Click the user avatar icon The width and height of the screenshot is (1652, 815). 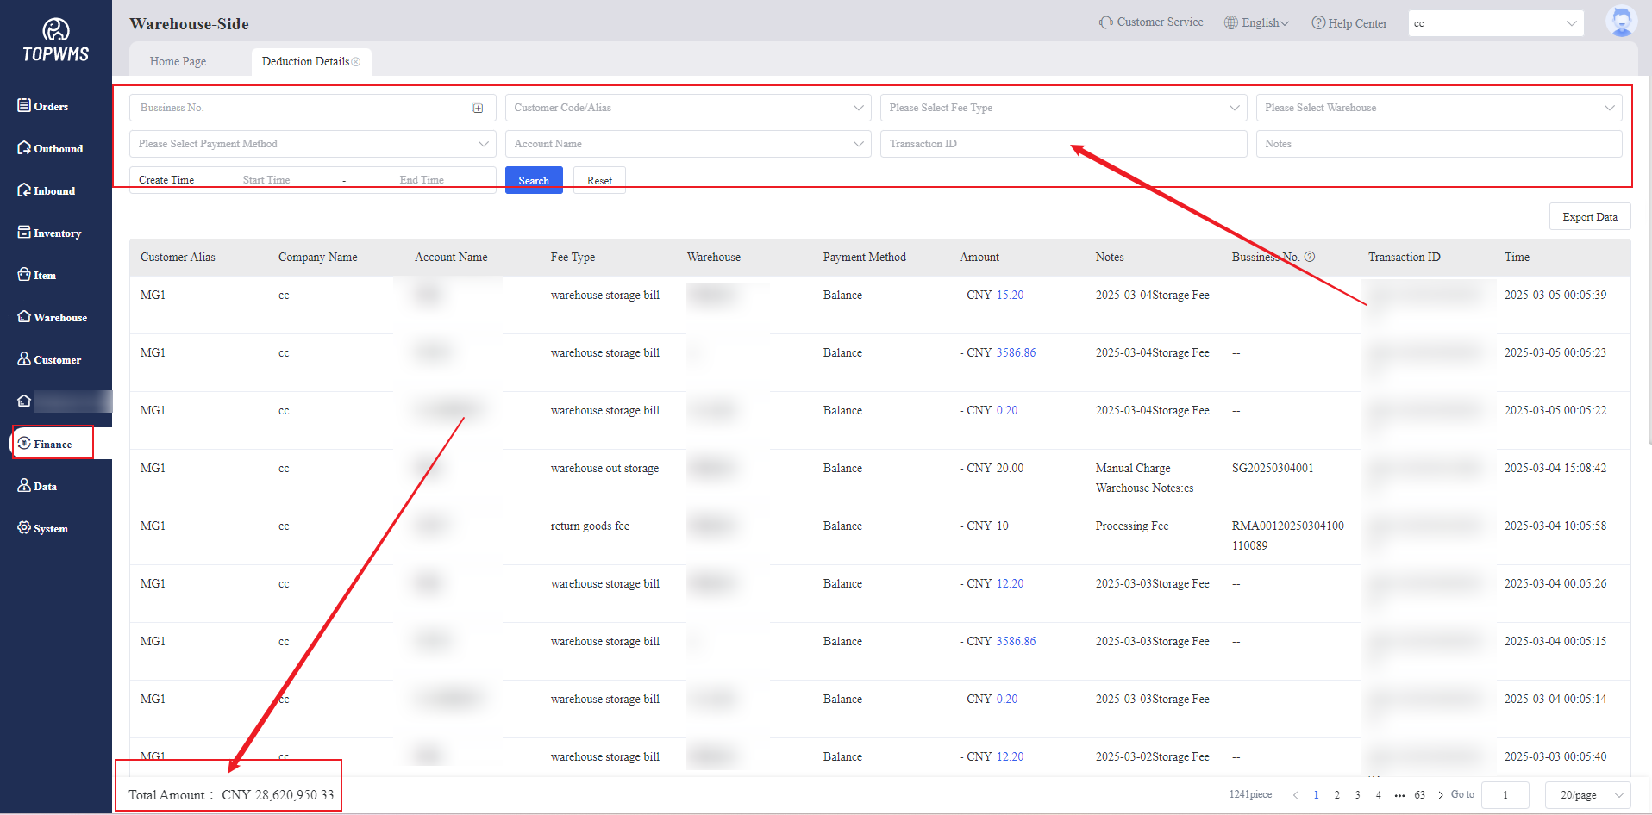point(1620,22)
